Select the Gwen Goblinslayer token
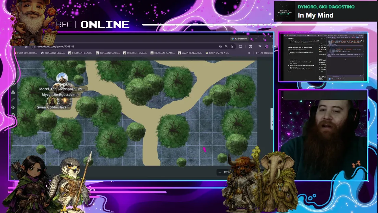Screen dimensions: 378x213 tap(52, 101)
